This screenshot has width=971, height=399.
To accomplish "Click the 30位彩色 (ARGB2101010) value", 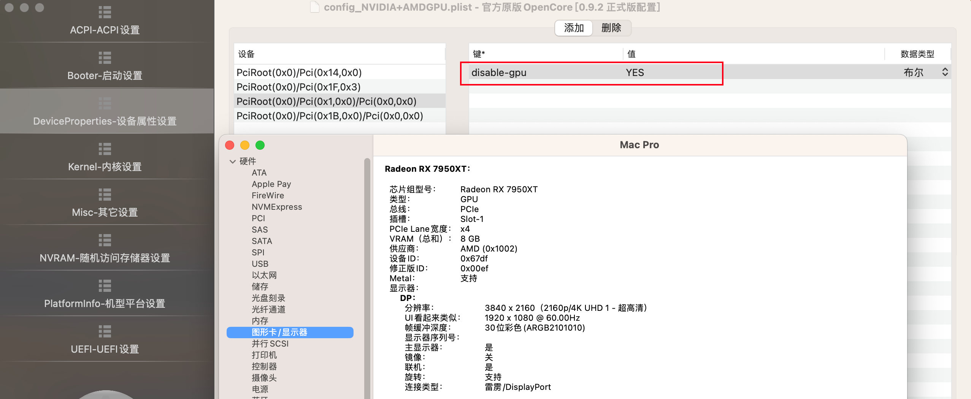I will 535,328.
